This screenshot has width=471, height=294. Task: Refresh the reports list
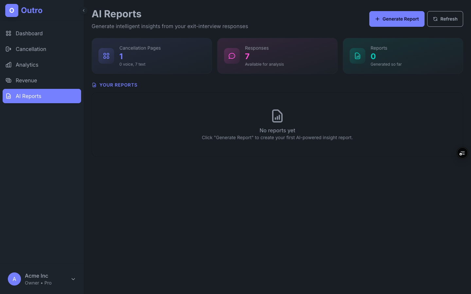pyautogui.click(x=445, y=19)
